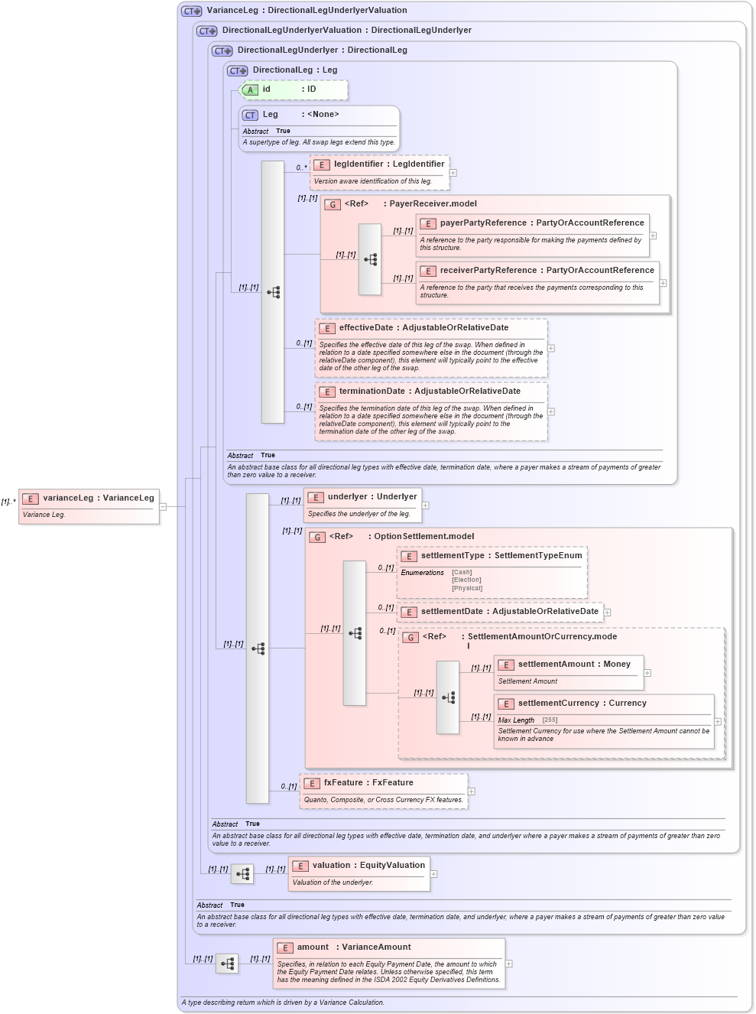Click the CT icon beside DirectionalLeg : Leg
The image size is (756, 1014).
(237, 70)
